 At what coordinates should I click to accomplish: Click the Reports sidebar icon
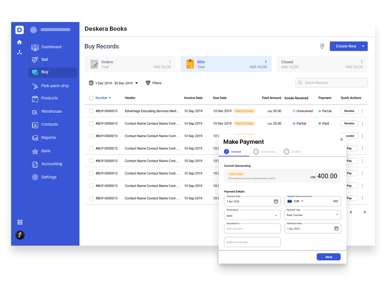pos(35,138)
